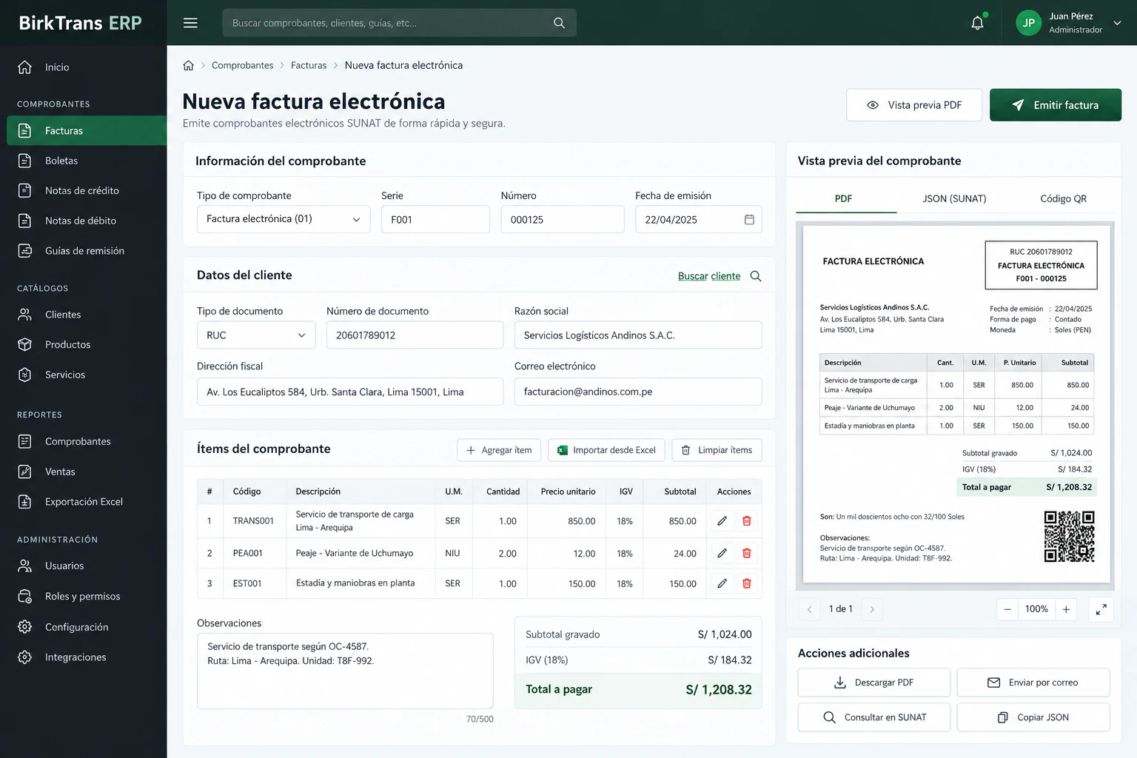The width and height of the screenshot is (1137, 758).
Task: Click the magnifier next to Buscar cliente
Action: click(756, 276)
